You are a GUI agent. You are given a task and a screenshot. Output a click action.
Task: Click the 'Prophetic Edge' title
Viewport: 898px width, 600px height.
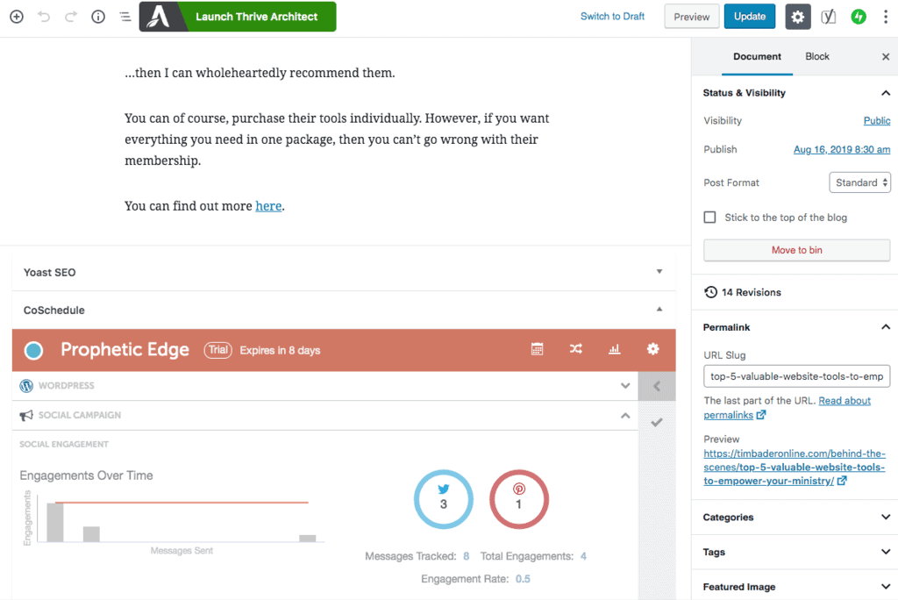pyautogui.click(x=125, y=350)
